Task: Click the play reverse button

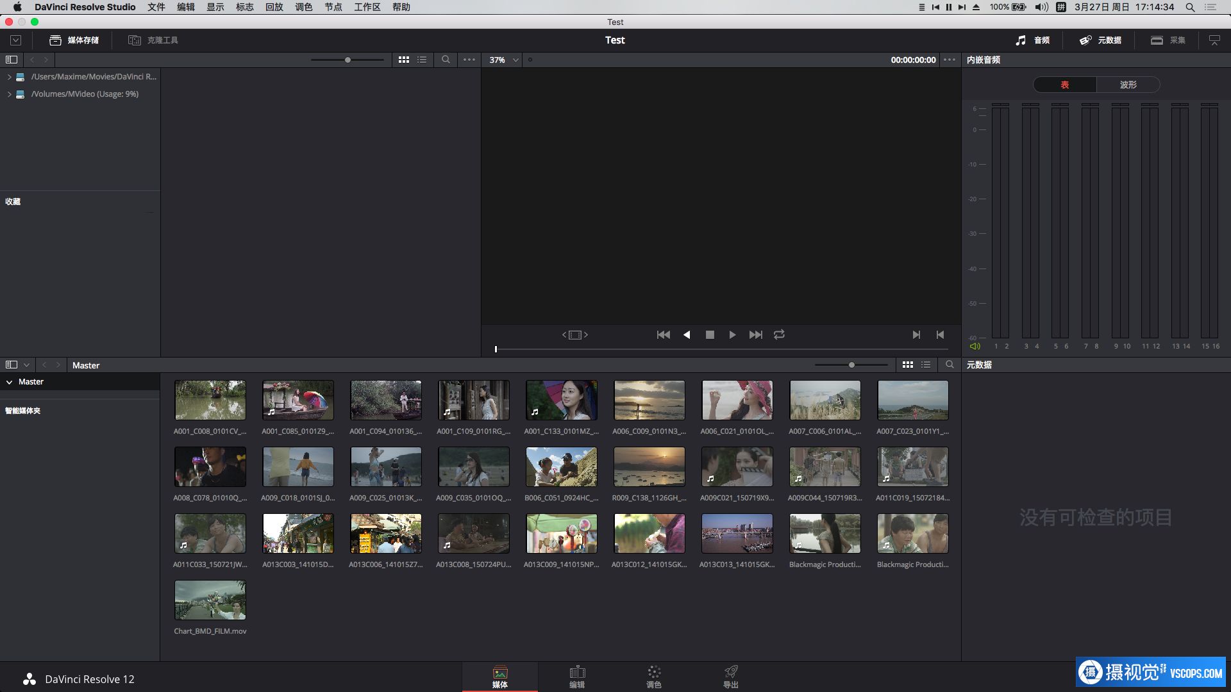Action: [x=687, y=334]
